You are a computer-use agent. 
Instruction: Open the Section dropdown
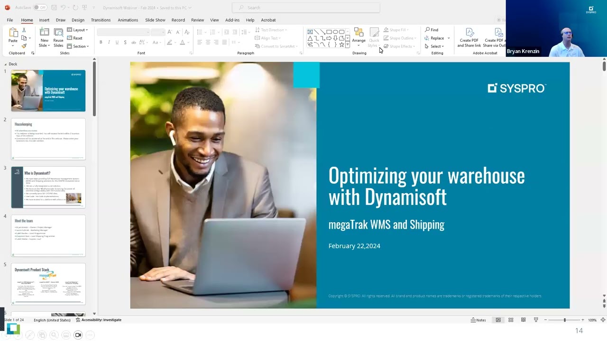78,46
